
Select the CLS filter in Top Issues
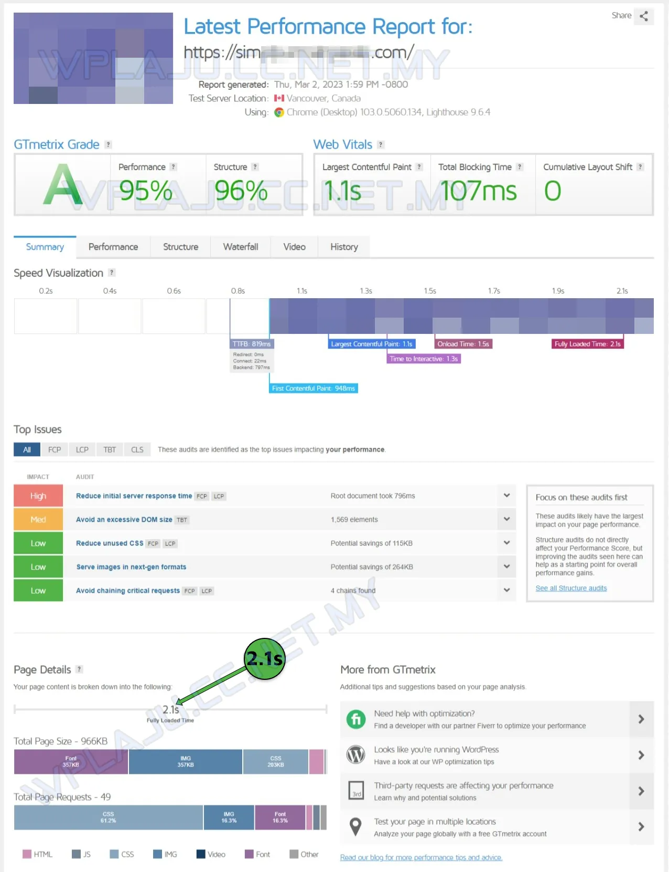pyautogui.click(x=137, y=450)
